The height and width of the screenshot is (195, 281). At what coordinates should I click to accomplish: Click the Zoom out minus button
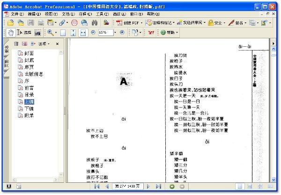click(x=93, y=32)
